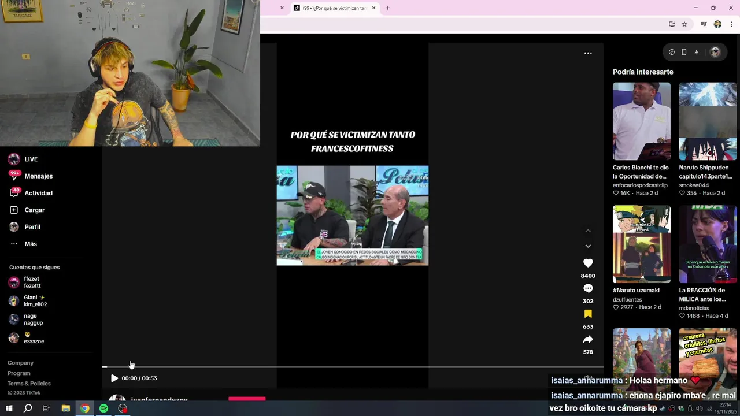
Task: Click the Podría interesarte heading
Action: coord(643,72)
